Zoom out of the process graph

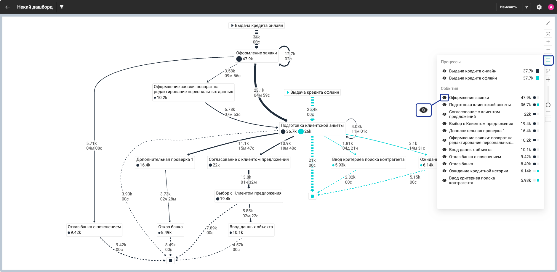(548, 50)
